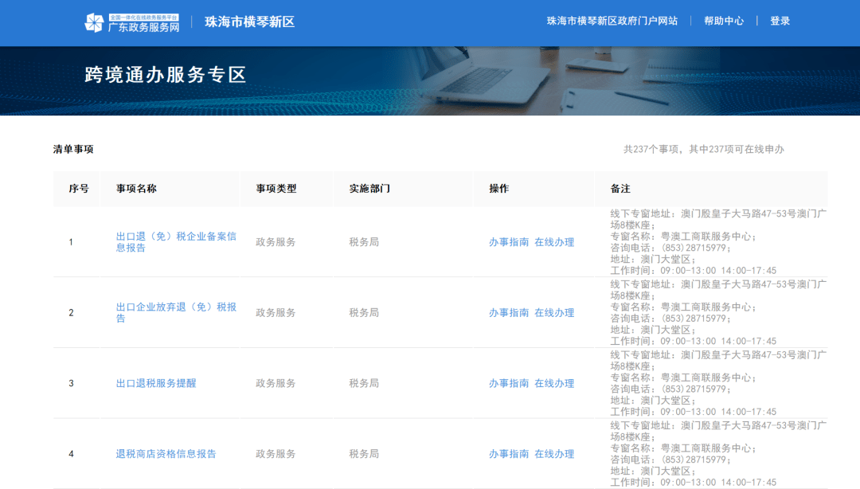The image size is (860, 489).
Task: Open 珠海市横琴新区政府门户网站 link
Action: point(612,21)
